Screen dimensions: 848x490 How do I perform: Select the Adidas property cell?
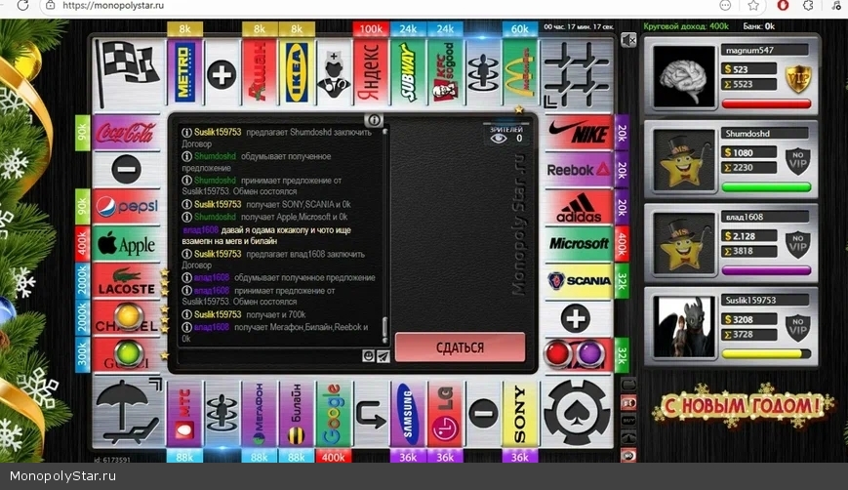pos(578,207)
